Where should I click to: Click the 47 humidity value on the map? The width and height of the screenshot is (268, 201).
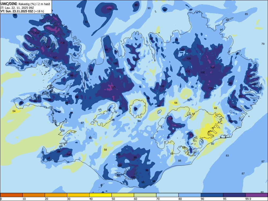tap(209, 132)
